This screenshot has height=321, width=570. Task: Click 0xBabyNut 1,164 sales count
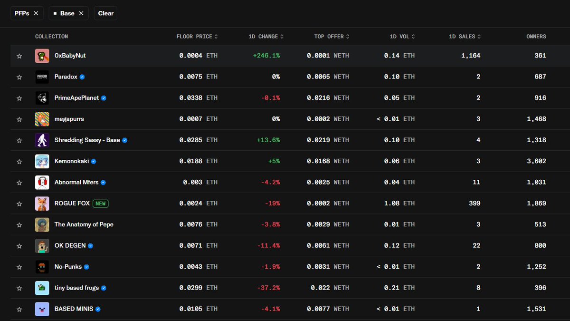click(471, 56)
